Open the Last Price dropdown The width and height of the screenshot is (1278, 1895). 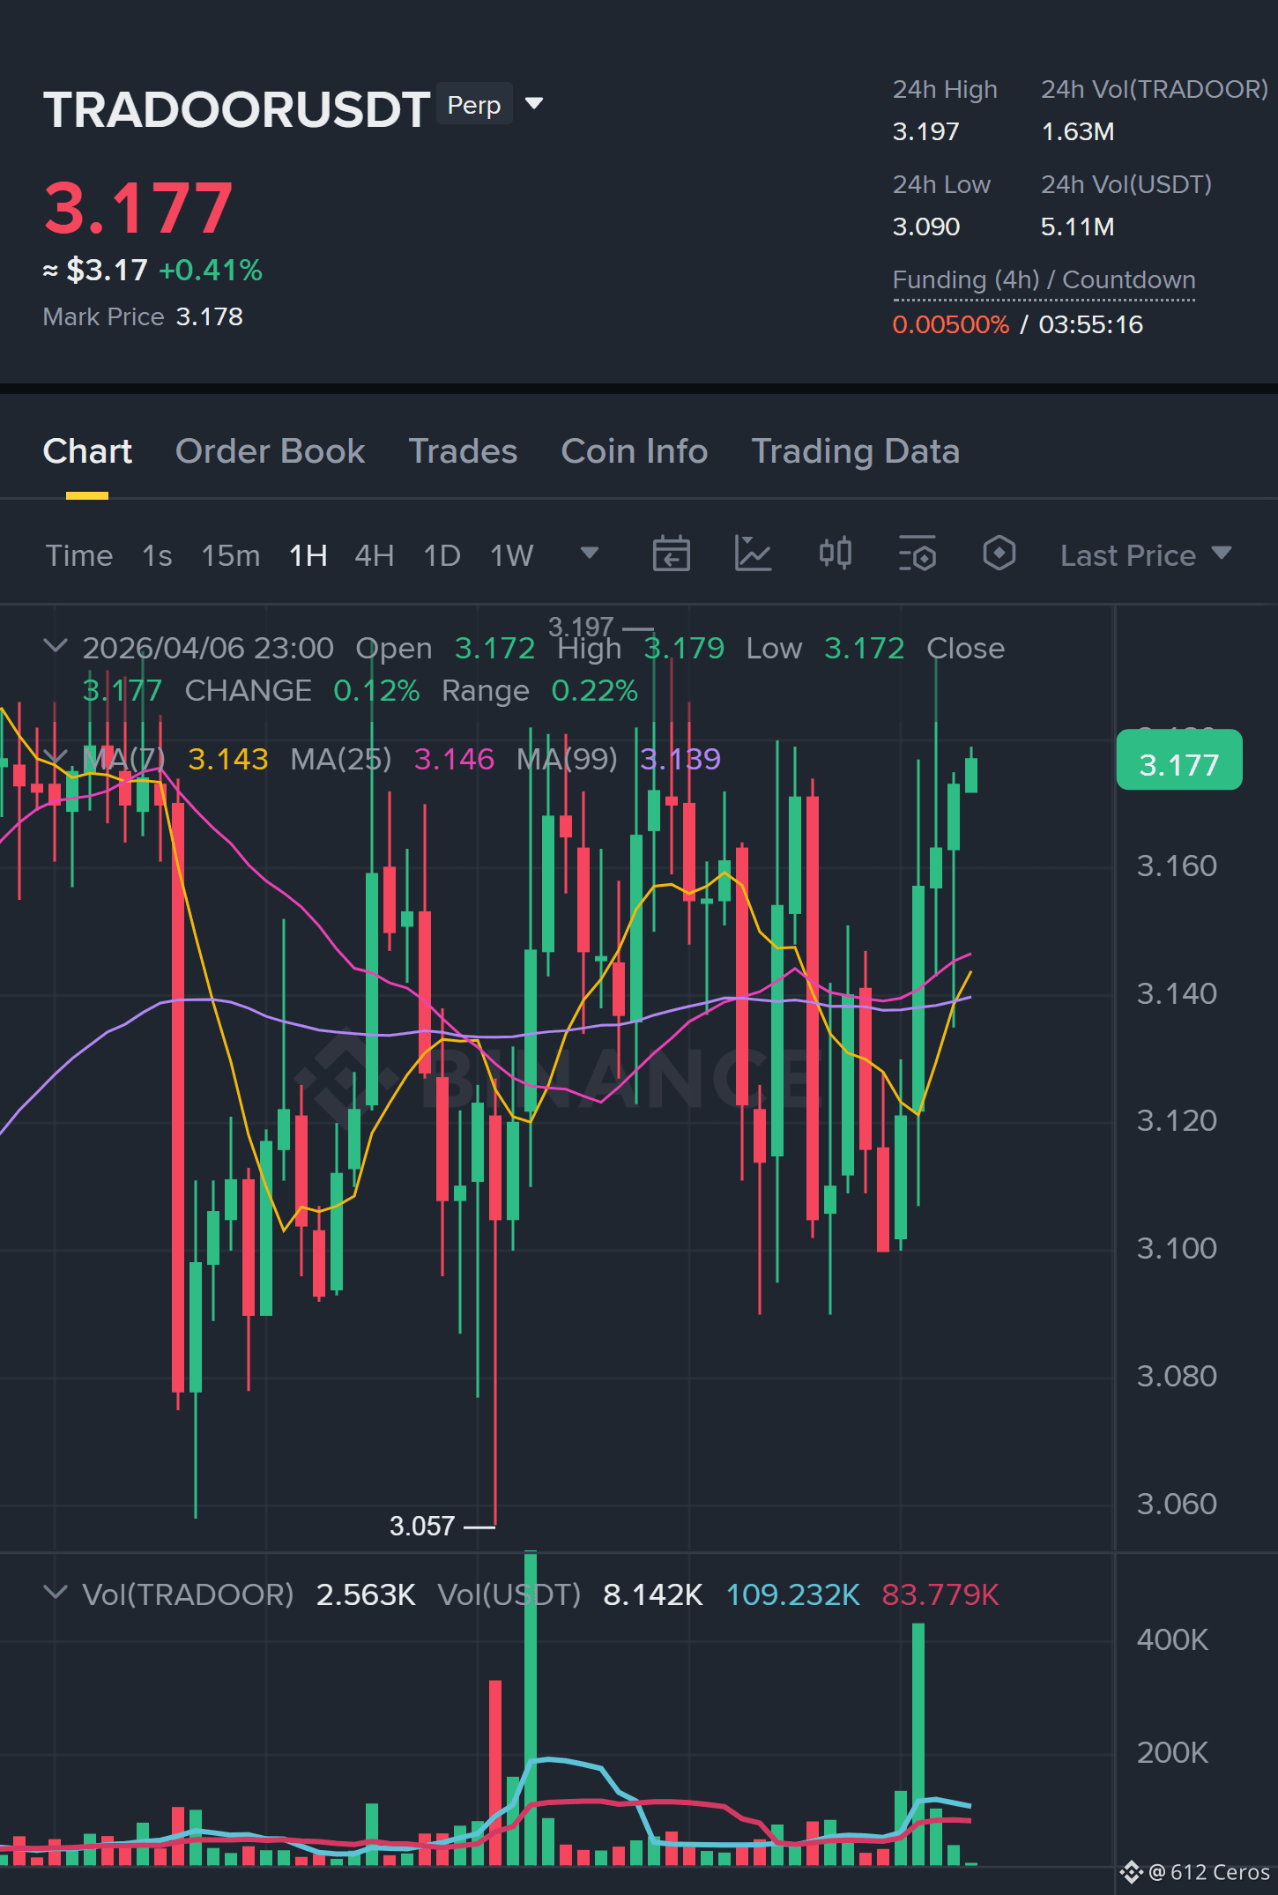pos(1145,555)
